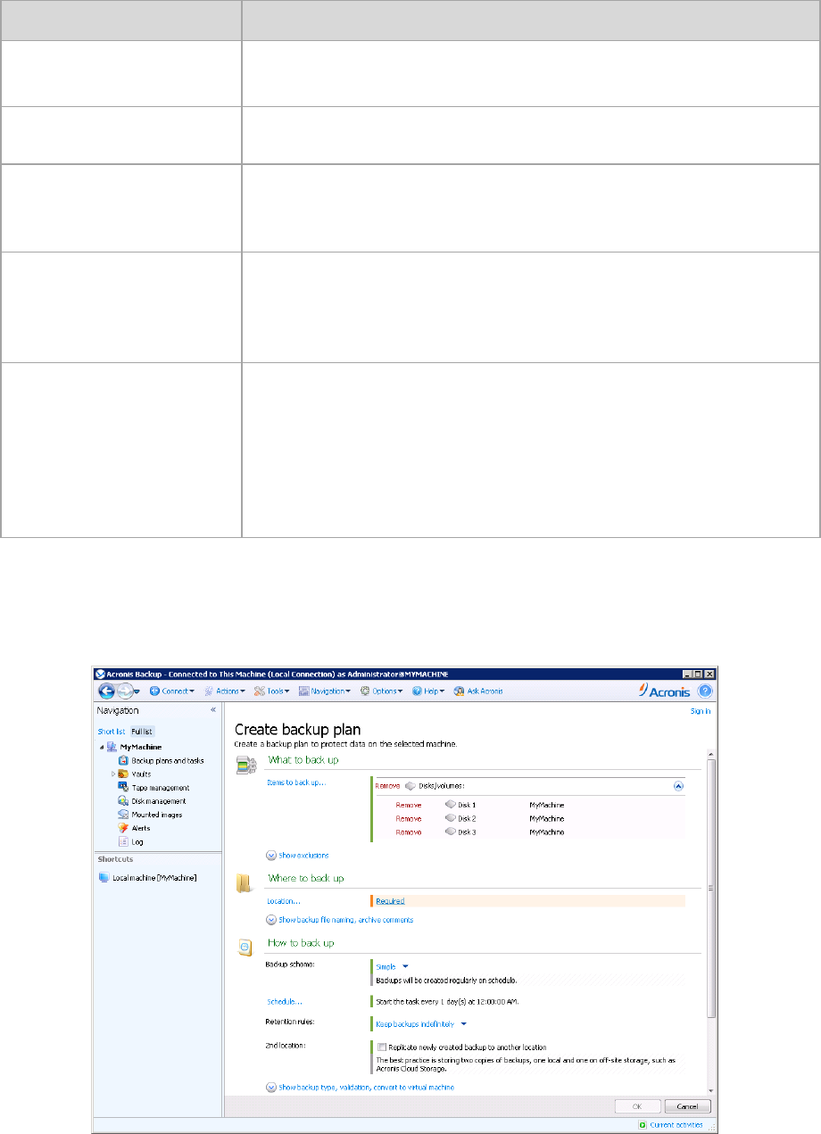Remove all Disks/volumes from backup
This screenshot has width=821, height=1134.
click(387, 786)
